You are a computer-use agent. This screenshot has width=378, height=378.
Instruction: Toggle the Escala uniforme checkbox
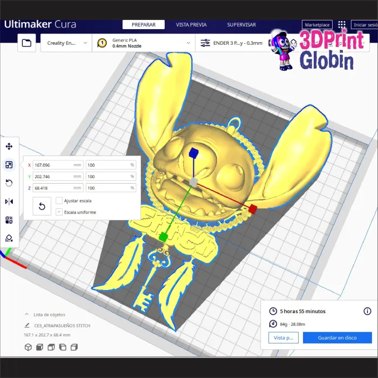point(59,212)
